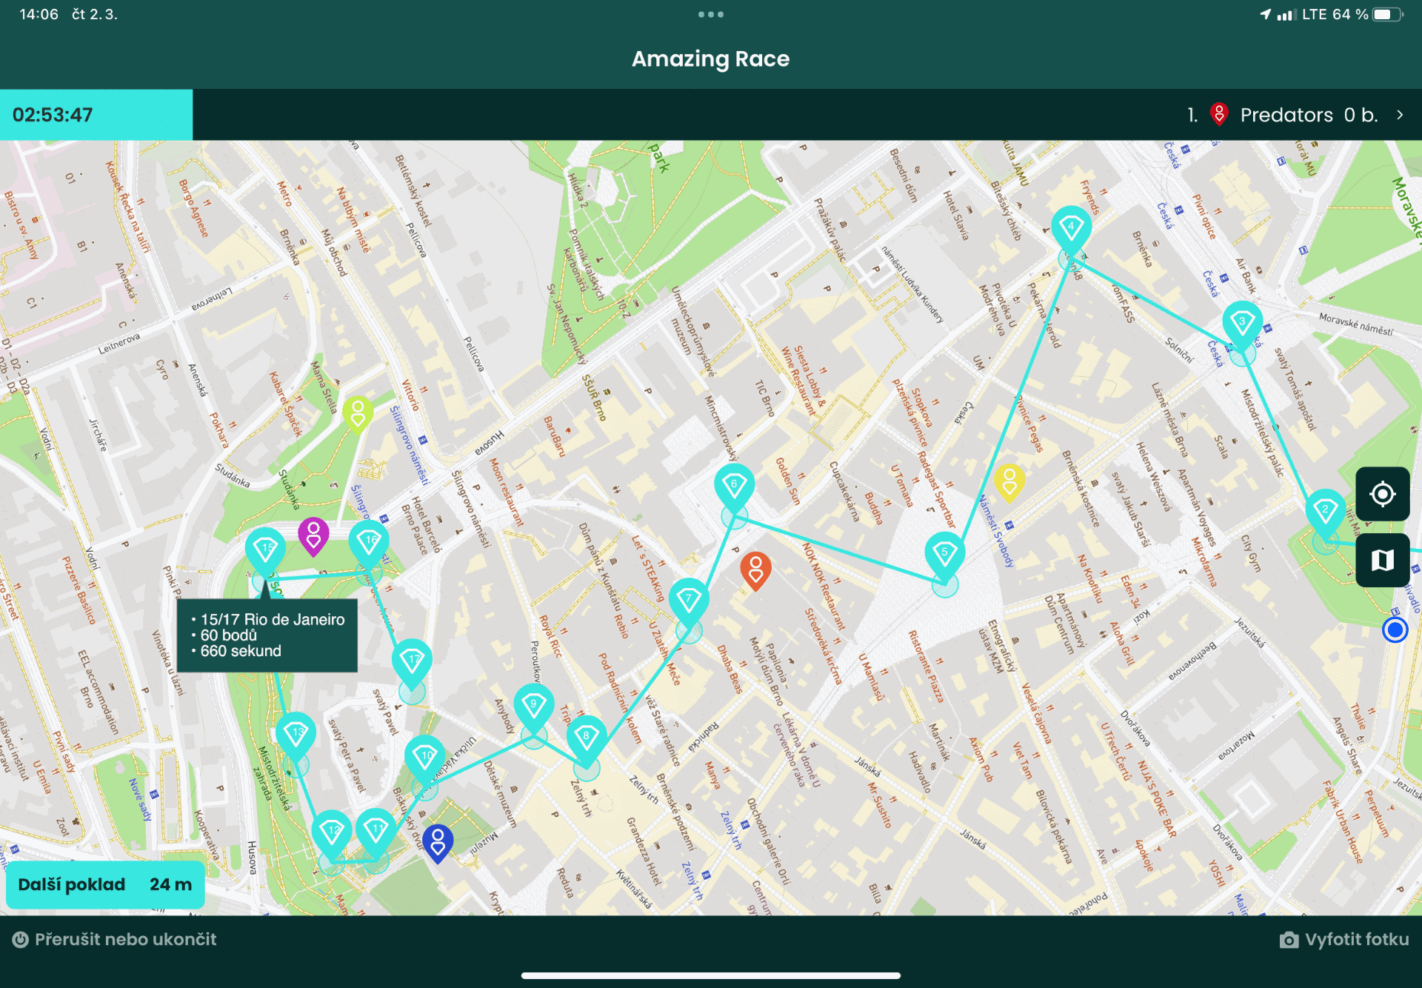Tap checkpoint marker number 11
The image size is (1422, 988).
[x=375, y=832]
